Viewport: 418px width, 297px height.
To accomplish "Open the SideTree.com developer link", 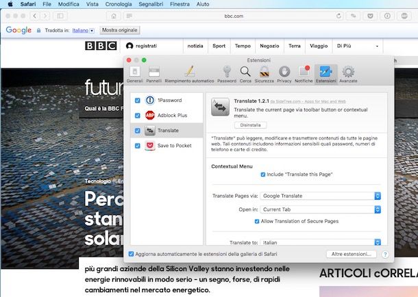I will (308, 101).
